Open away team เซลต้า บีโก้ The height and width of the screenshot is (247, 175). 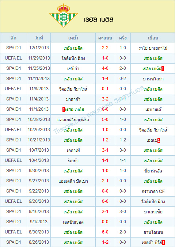(152, 242)
